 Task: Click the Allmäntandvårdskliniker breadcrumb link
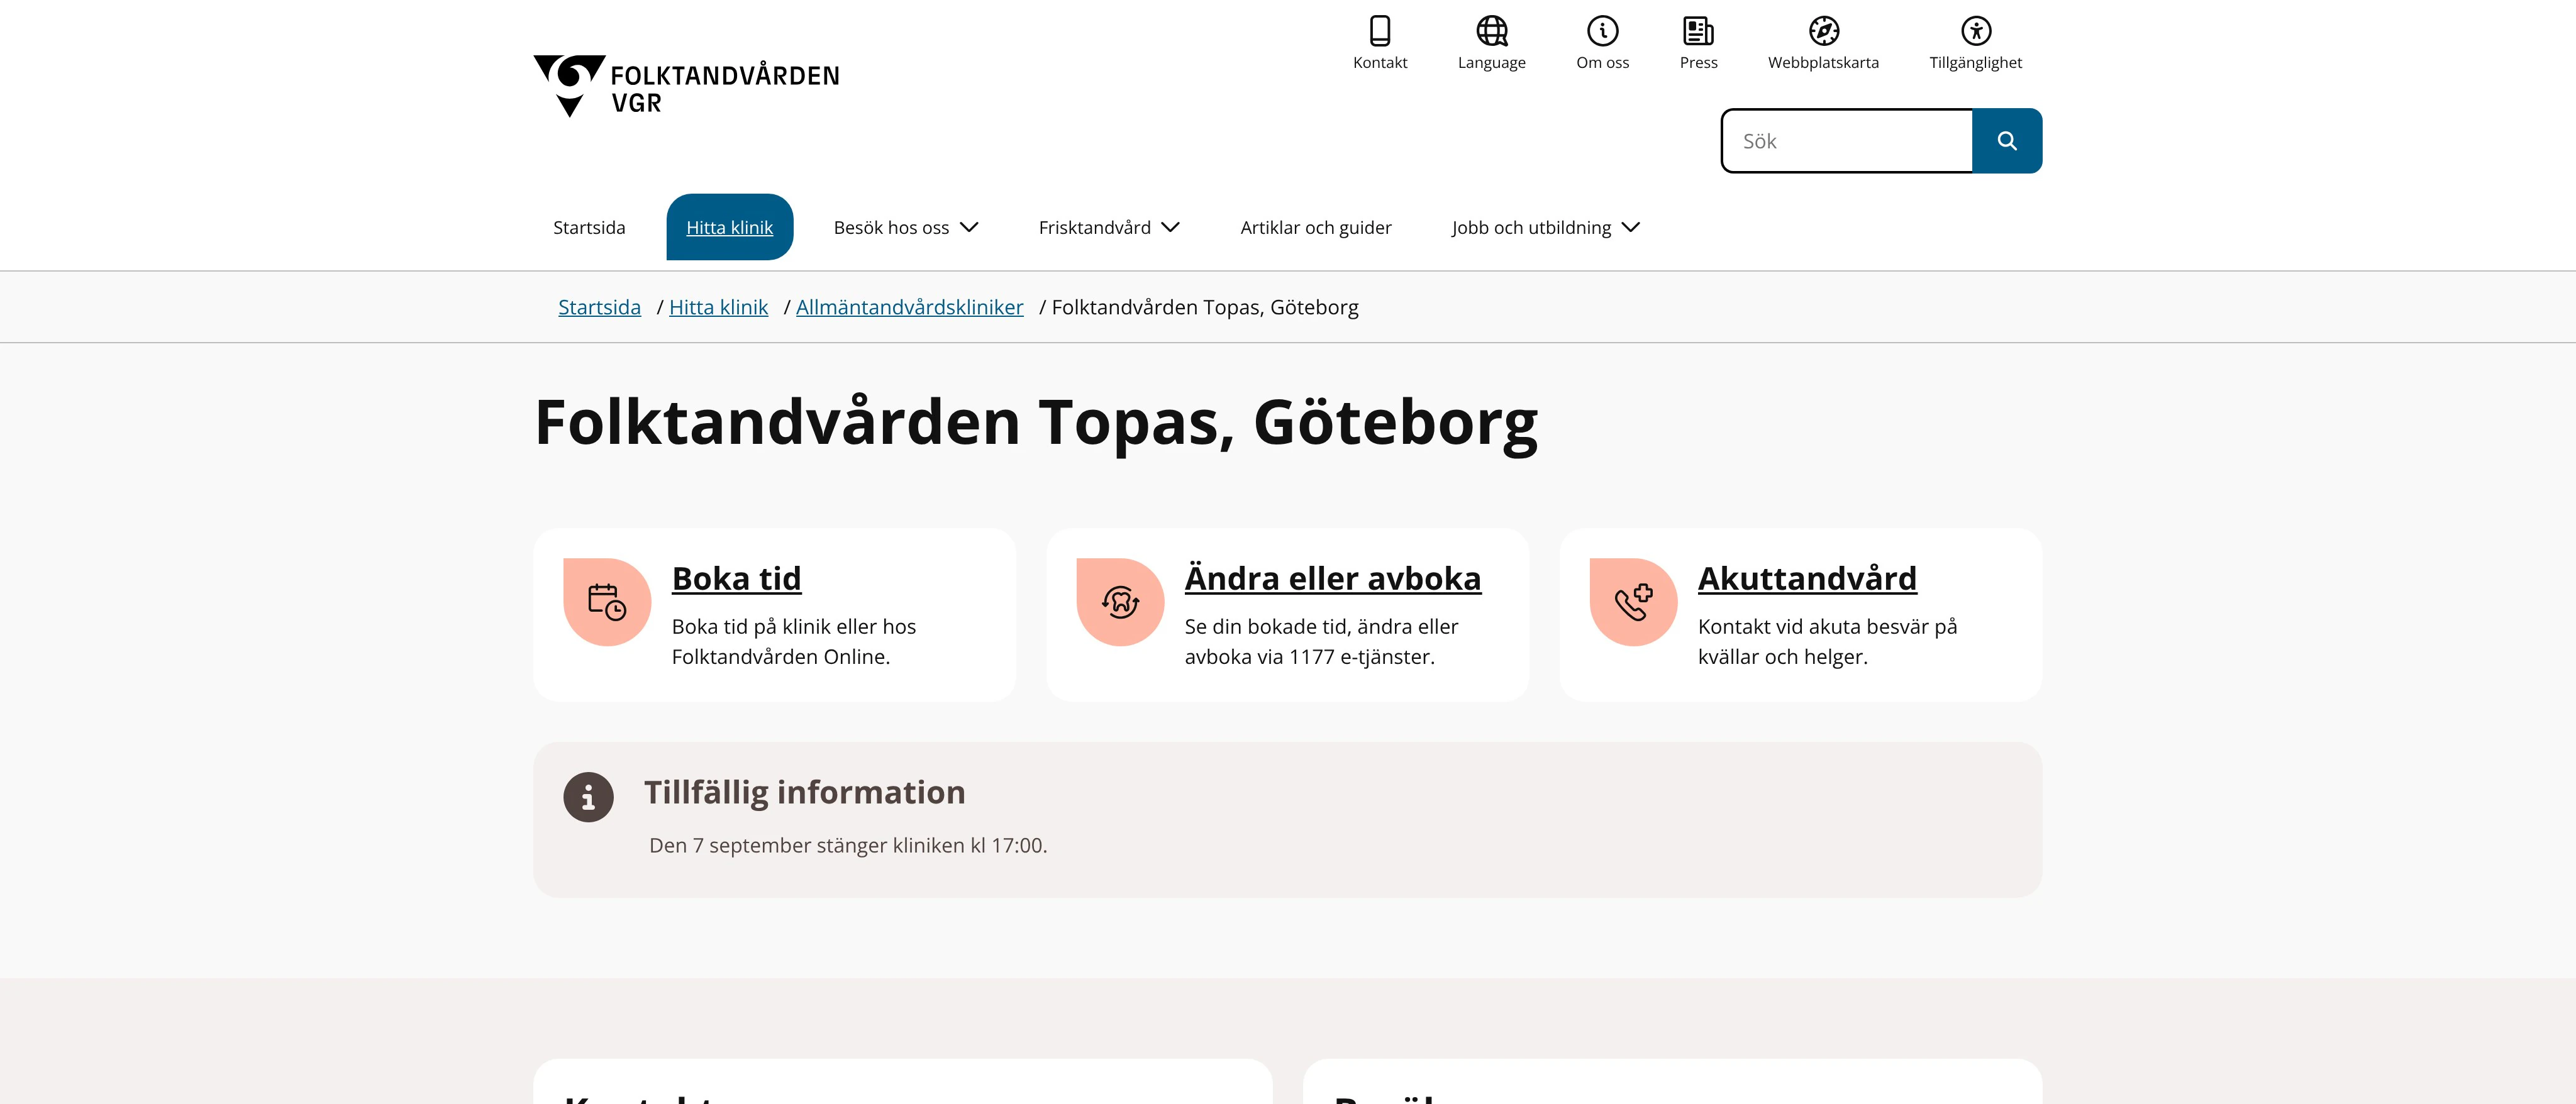[909, 307]
